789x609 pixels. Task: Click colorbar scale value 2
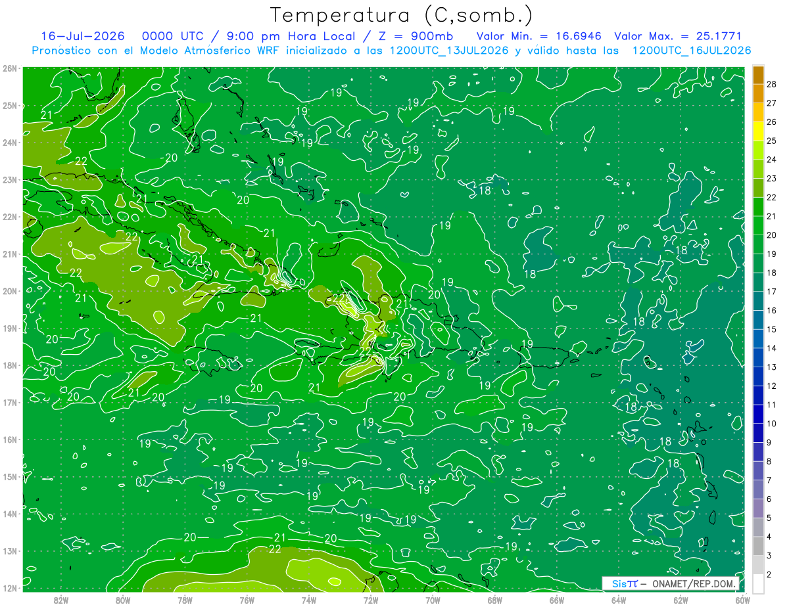pyautogui.click(x=770, y=575)
